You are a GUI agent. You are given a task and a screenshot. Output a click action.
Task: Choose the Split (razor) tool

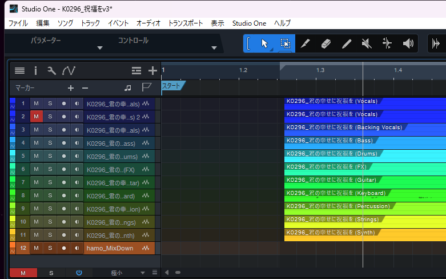[x=306, y=43]
